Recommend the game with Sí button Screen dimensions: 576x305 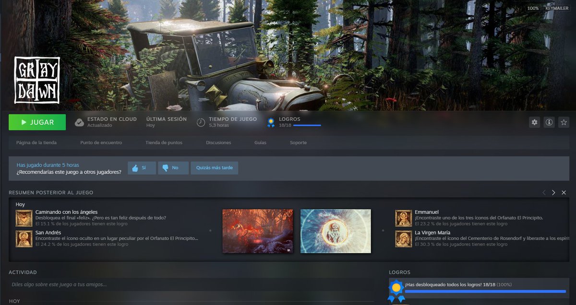click(x=141, y=168)
